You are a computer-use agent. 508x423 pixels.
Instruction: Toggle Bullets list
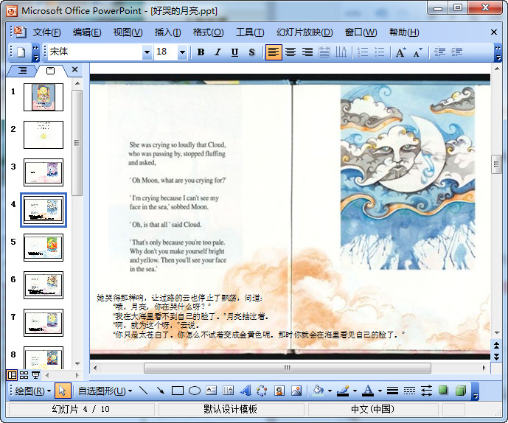(380, 52)
